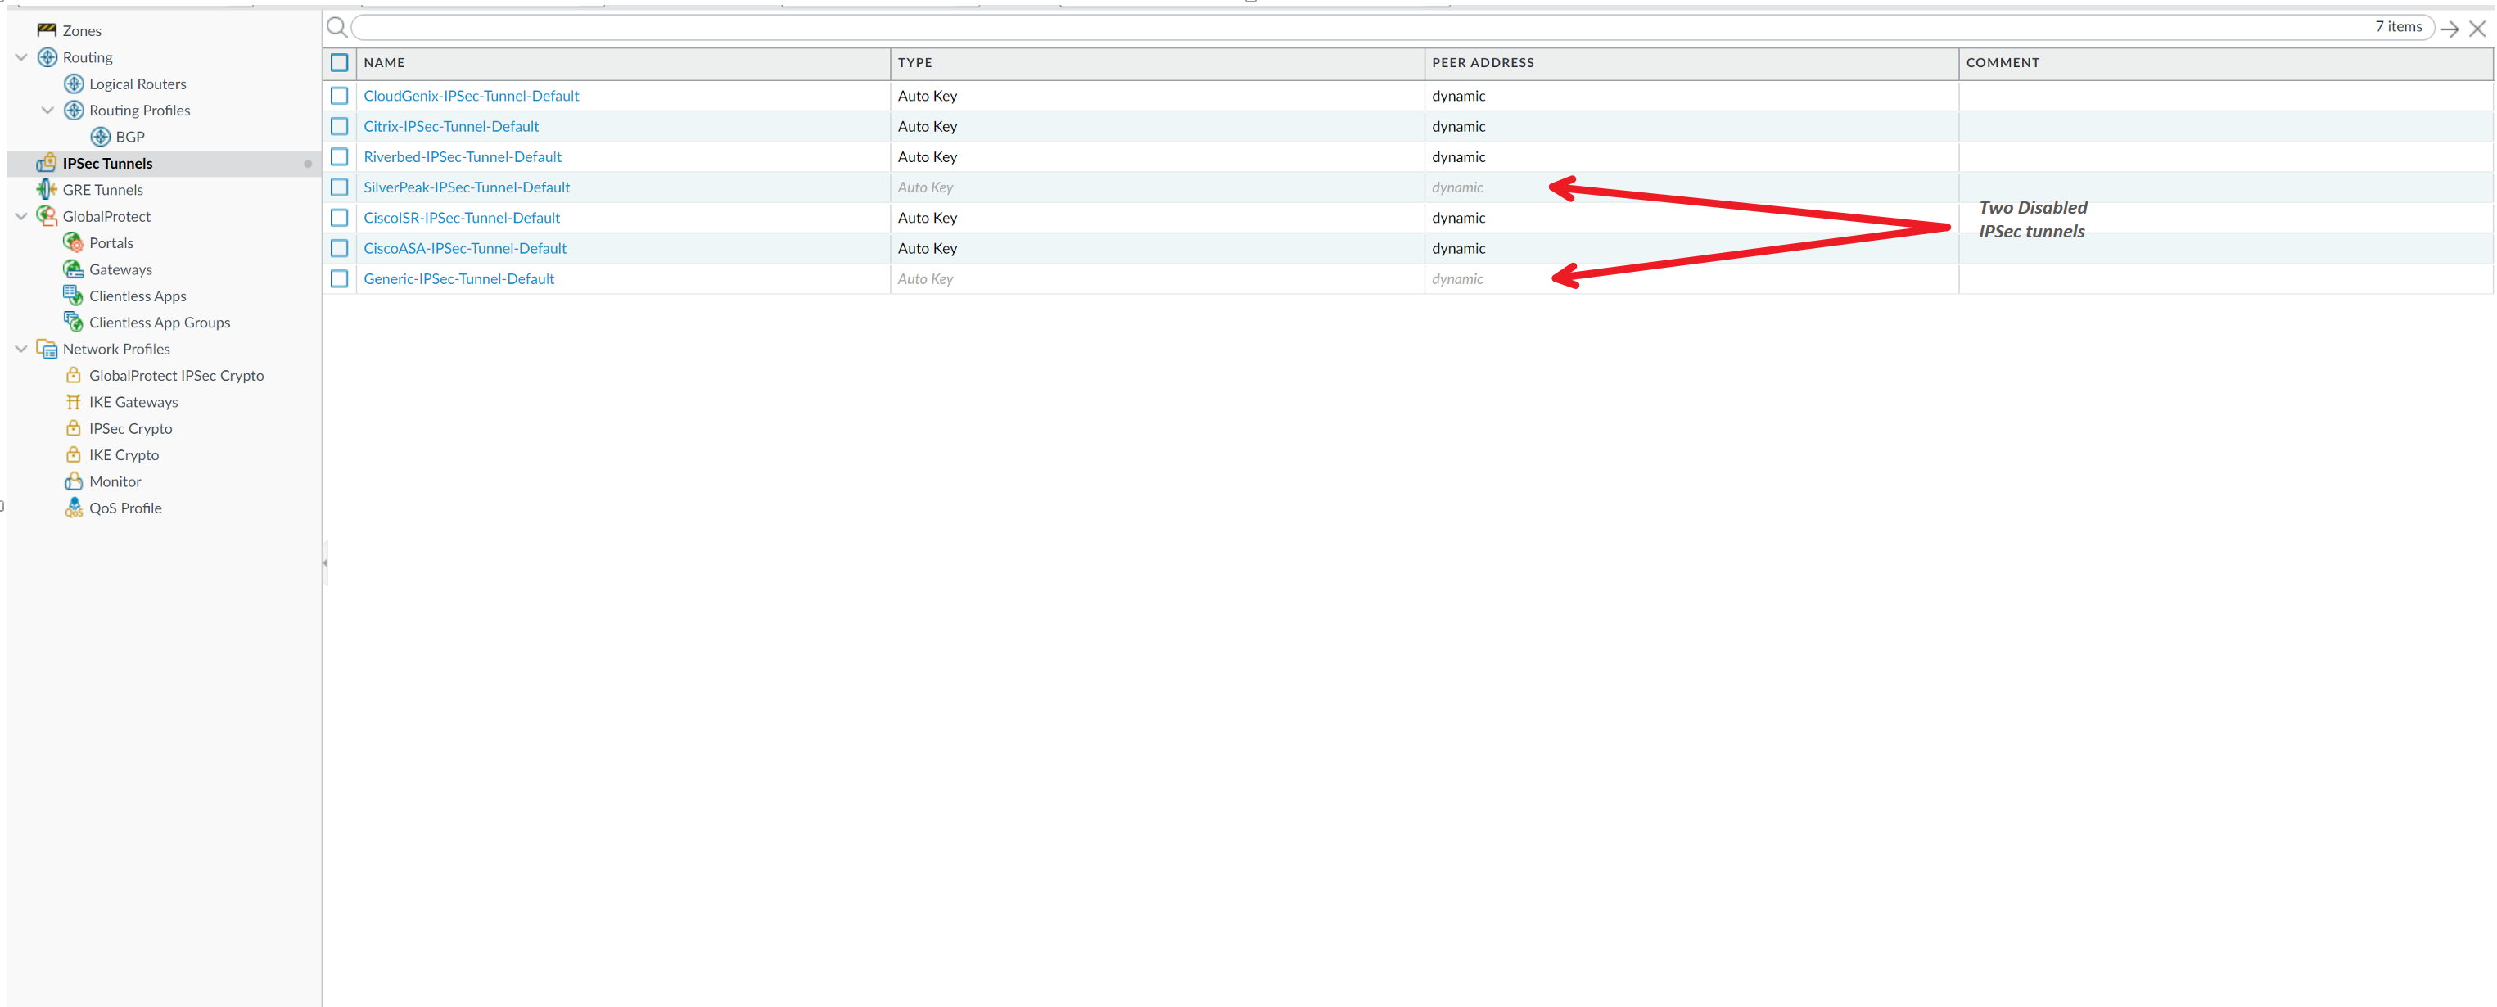Click the GRE Tunnels icon

pos(46,189)
